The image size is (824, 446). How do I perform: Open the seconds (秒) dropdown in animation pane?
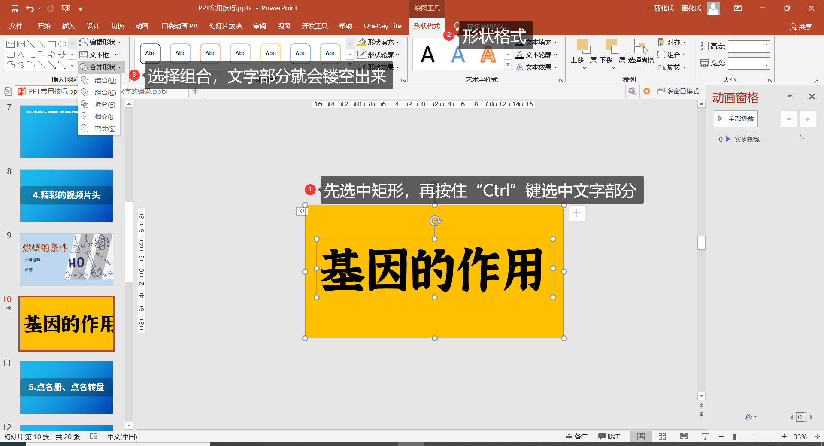click(x=751, y=417)
